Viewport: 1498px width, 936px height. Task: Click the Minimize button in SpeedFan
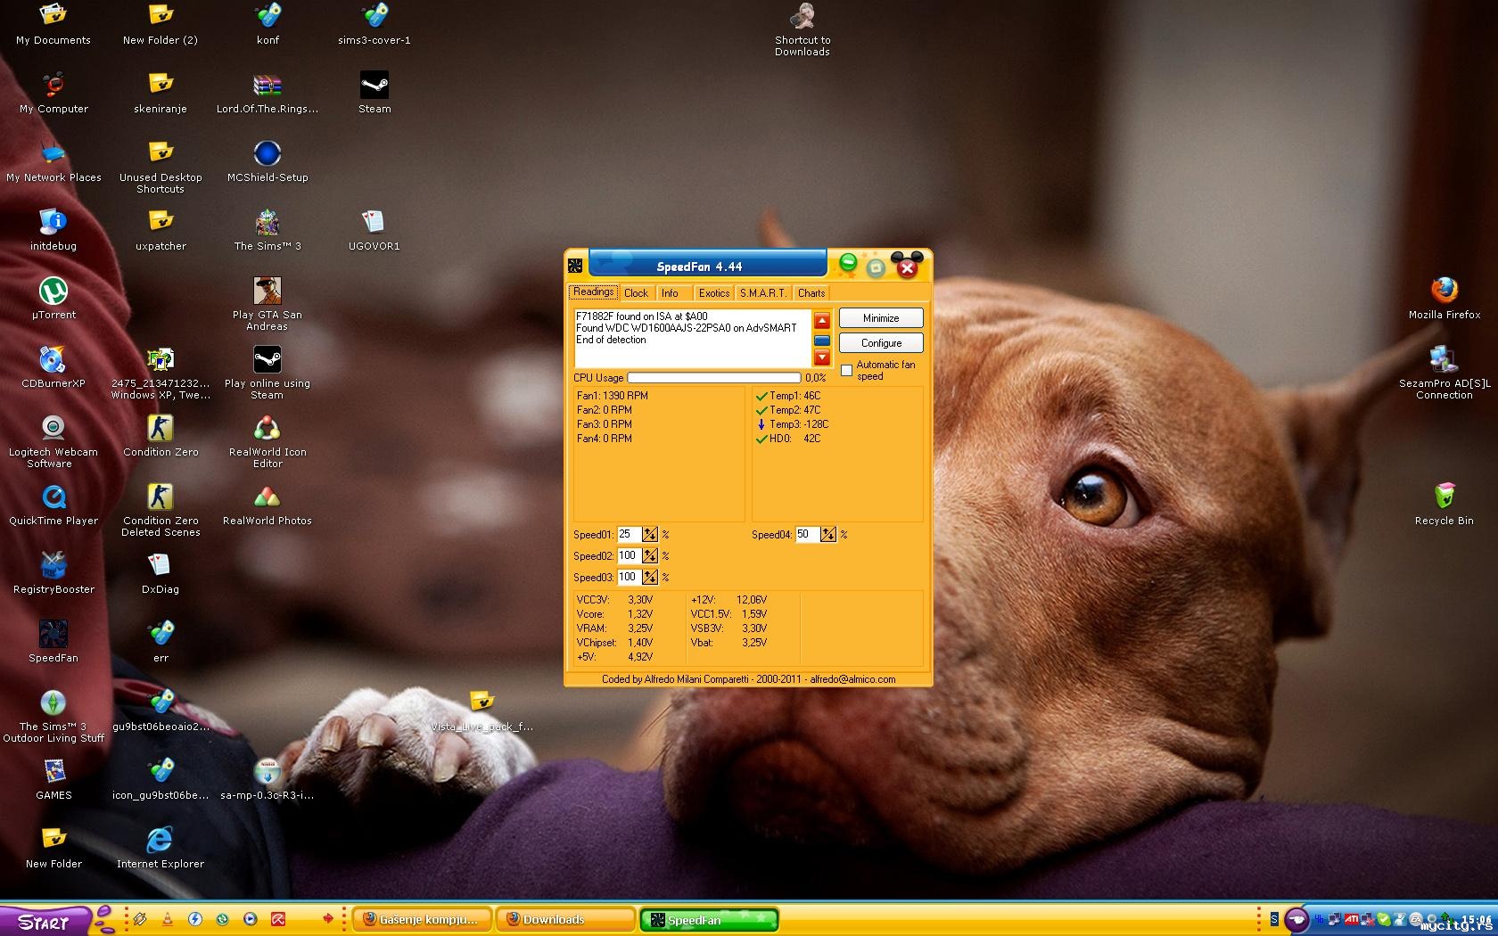pos(881,318)
